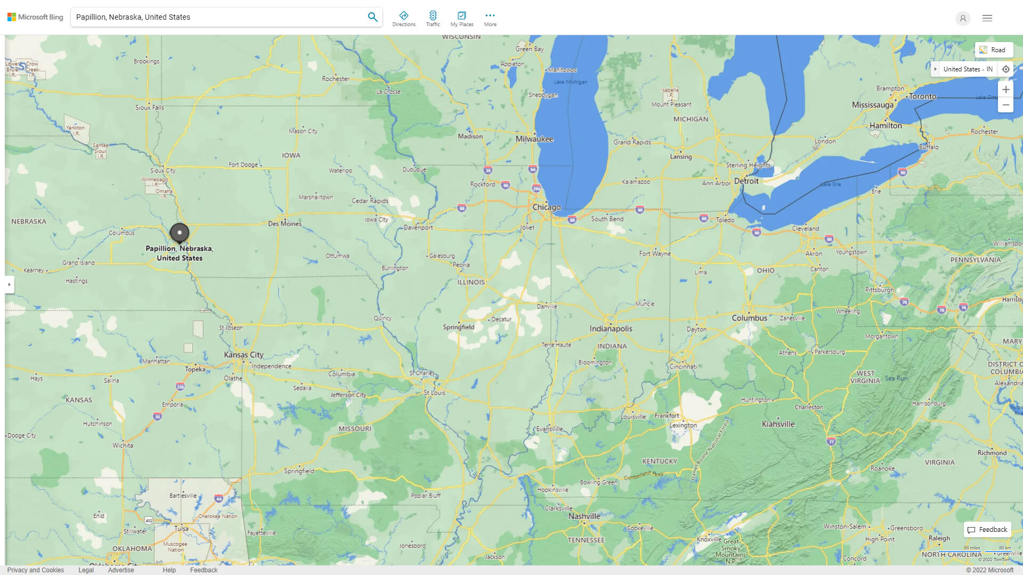Expand the More options ellipsis
Viewport: 1023px width, 575px height.
(x=490, y=18)
